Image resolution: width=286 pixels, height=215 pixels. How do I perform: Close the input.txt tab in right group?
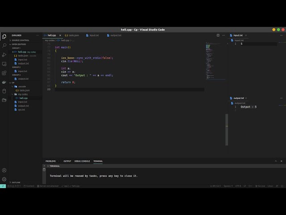pos(246,35)
